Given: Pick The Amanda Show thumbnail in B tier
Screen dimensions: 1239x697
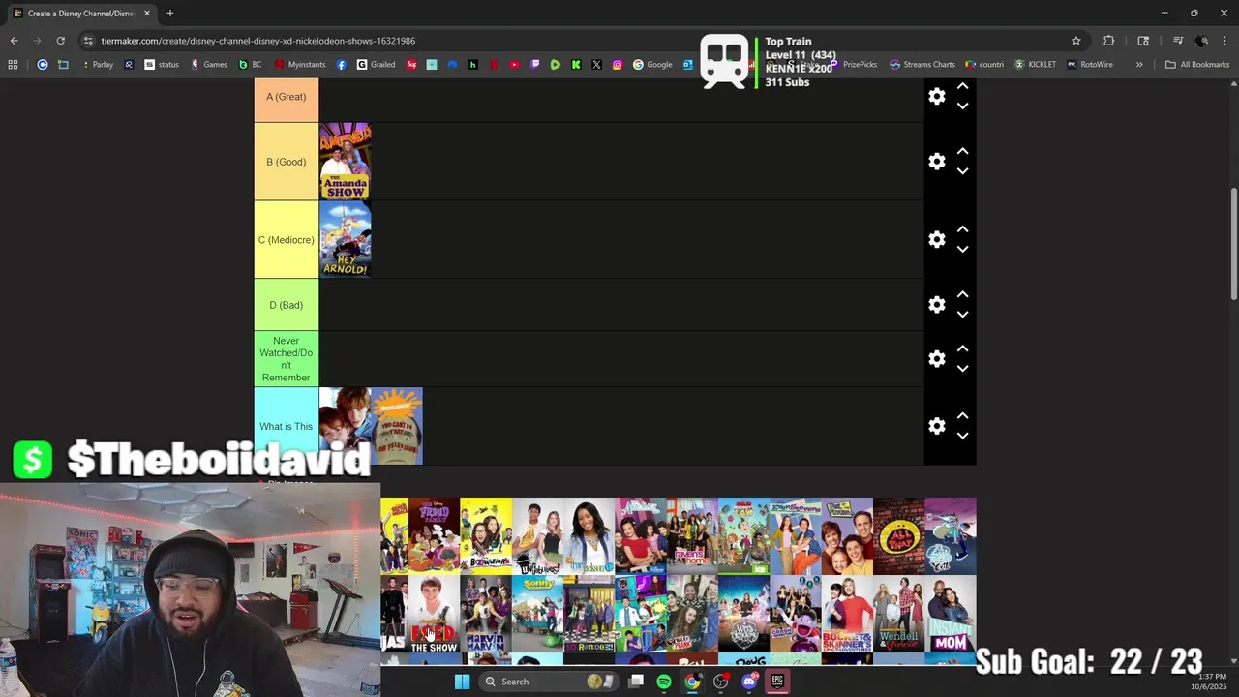Looking at the screenshot, I should click(345, 162).
